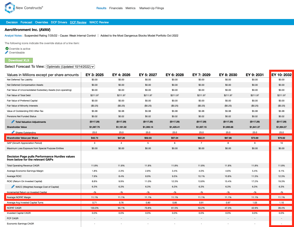
Task: Click the $42.73 value per share cell
Action: pyautogui.click(x=95, y=138)
